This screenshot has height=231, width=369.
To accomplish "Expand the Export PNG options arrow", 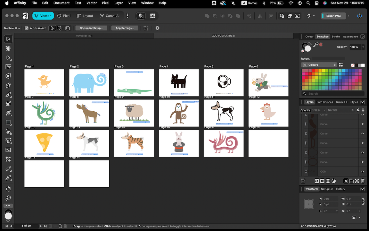I will coord(348,16).
